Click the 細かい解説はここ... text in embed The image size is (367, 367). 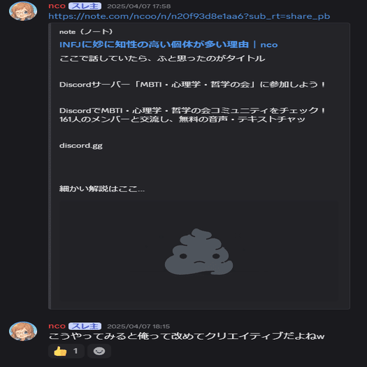point(102,189)
